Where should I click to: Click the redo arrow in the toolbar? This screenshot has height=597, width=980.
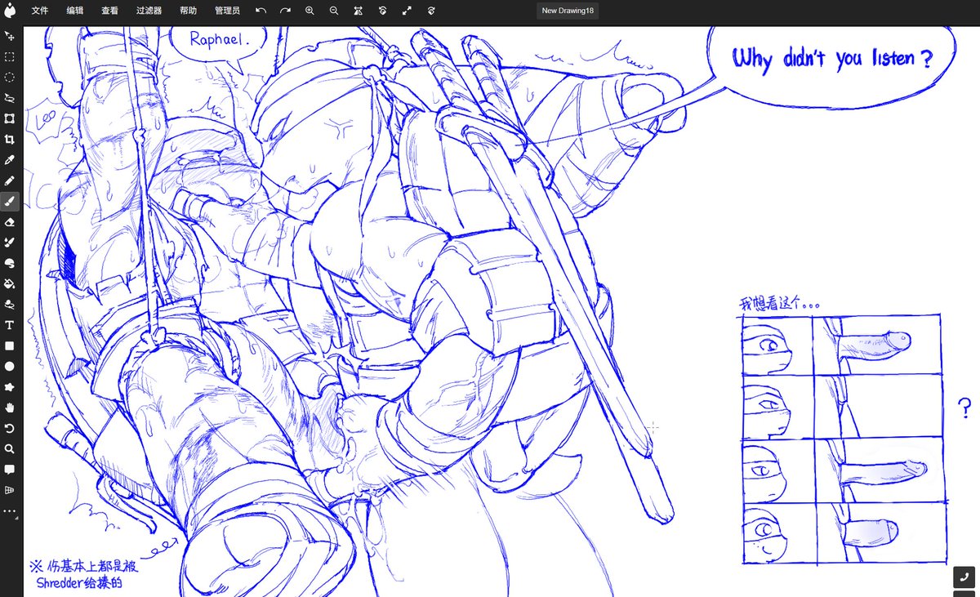285,11
